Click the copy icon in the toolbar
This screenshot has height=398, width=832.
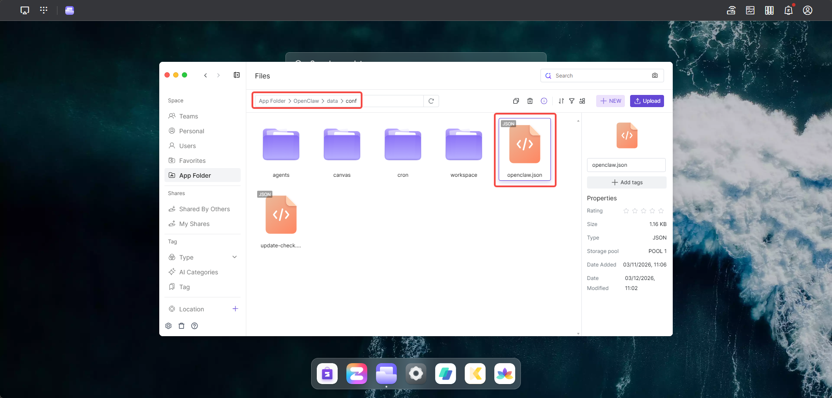click(x=516, y=101)
